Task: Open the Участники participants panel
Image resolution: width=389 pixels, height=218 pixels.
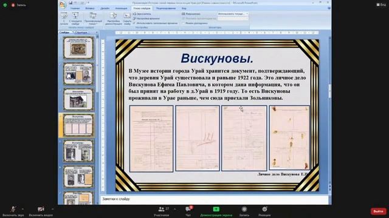Action: coord(162,211)
